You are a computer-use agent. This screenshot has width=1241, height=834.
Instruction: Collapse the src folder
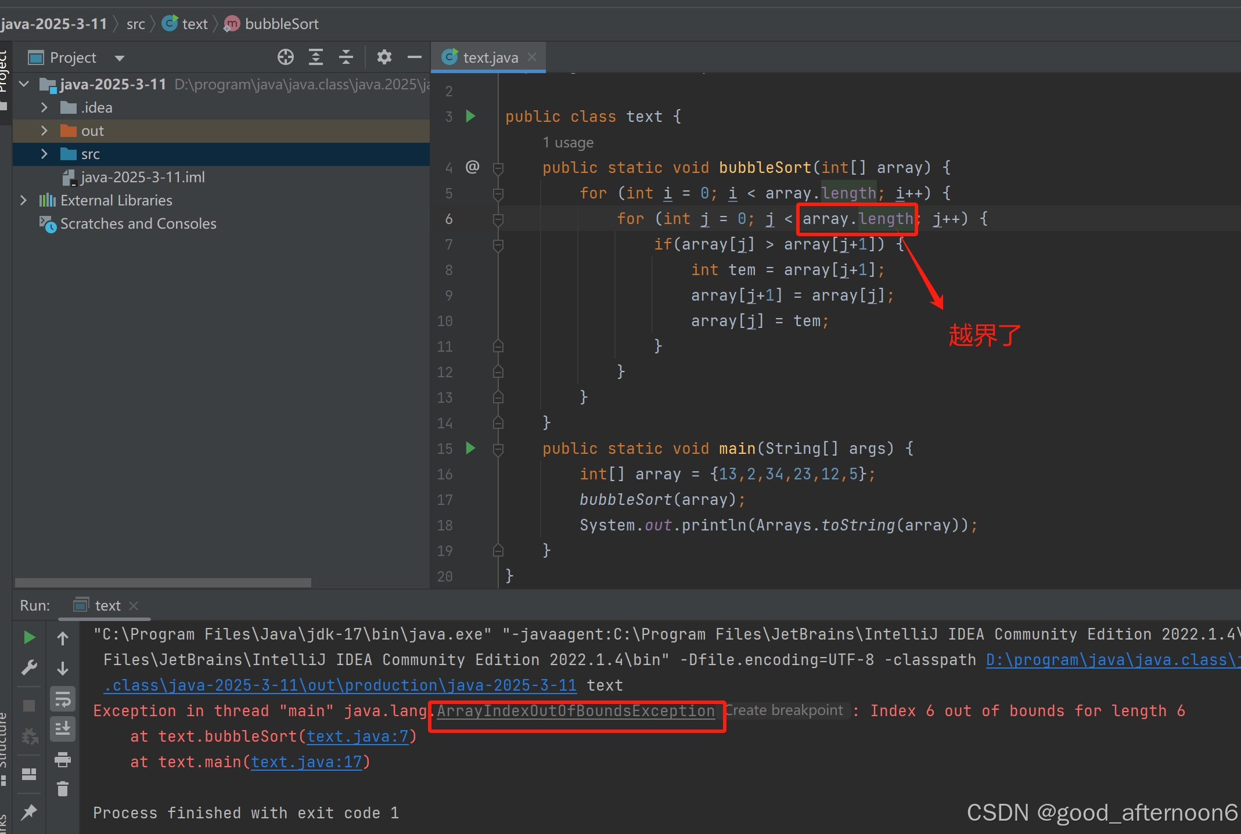click(x=44, y=154)
